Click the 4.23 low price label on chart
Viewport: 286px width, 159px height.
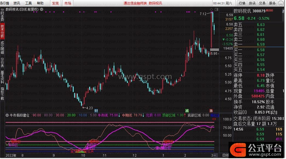click(89, 108)
